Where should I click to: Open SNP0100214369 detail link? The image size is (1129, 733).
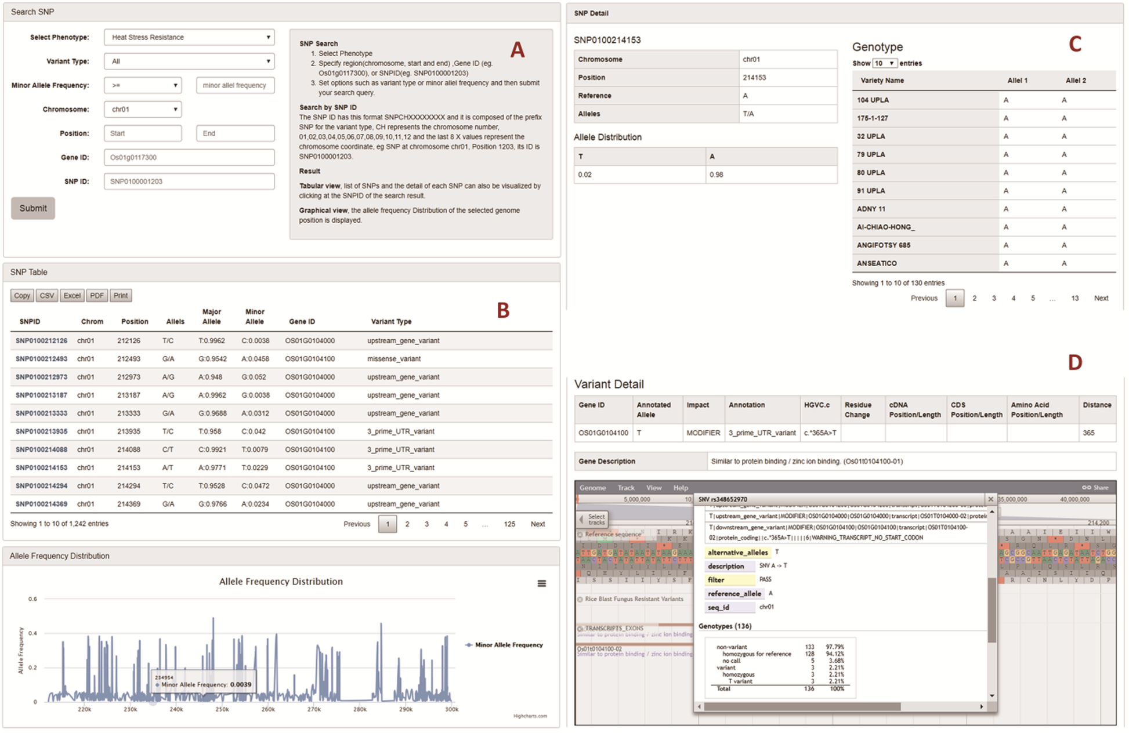(x=41, y=505)
